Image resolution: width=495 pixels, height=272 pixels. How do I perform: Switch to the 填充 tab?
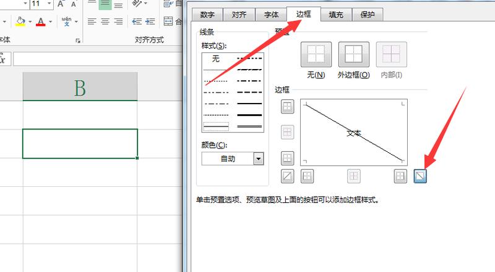point(336,15)
